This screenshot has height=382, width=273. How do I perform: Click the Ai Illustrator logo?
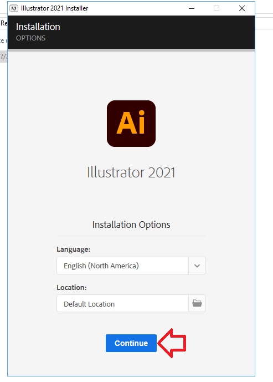click(131, 124)
